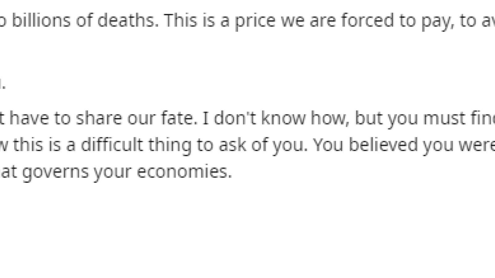Click the word "know" before "how"
Viewport: 495px width, 278px height.
tap(283, 118)
